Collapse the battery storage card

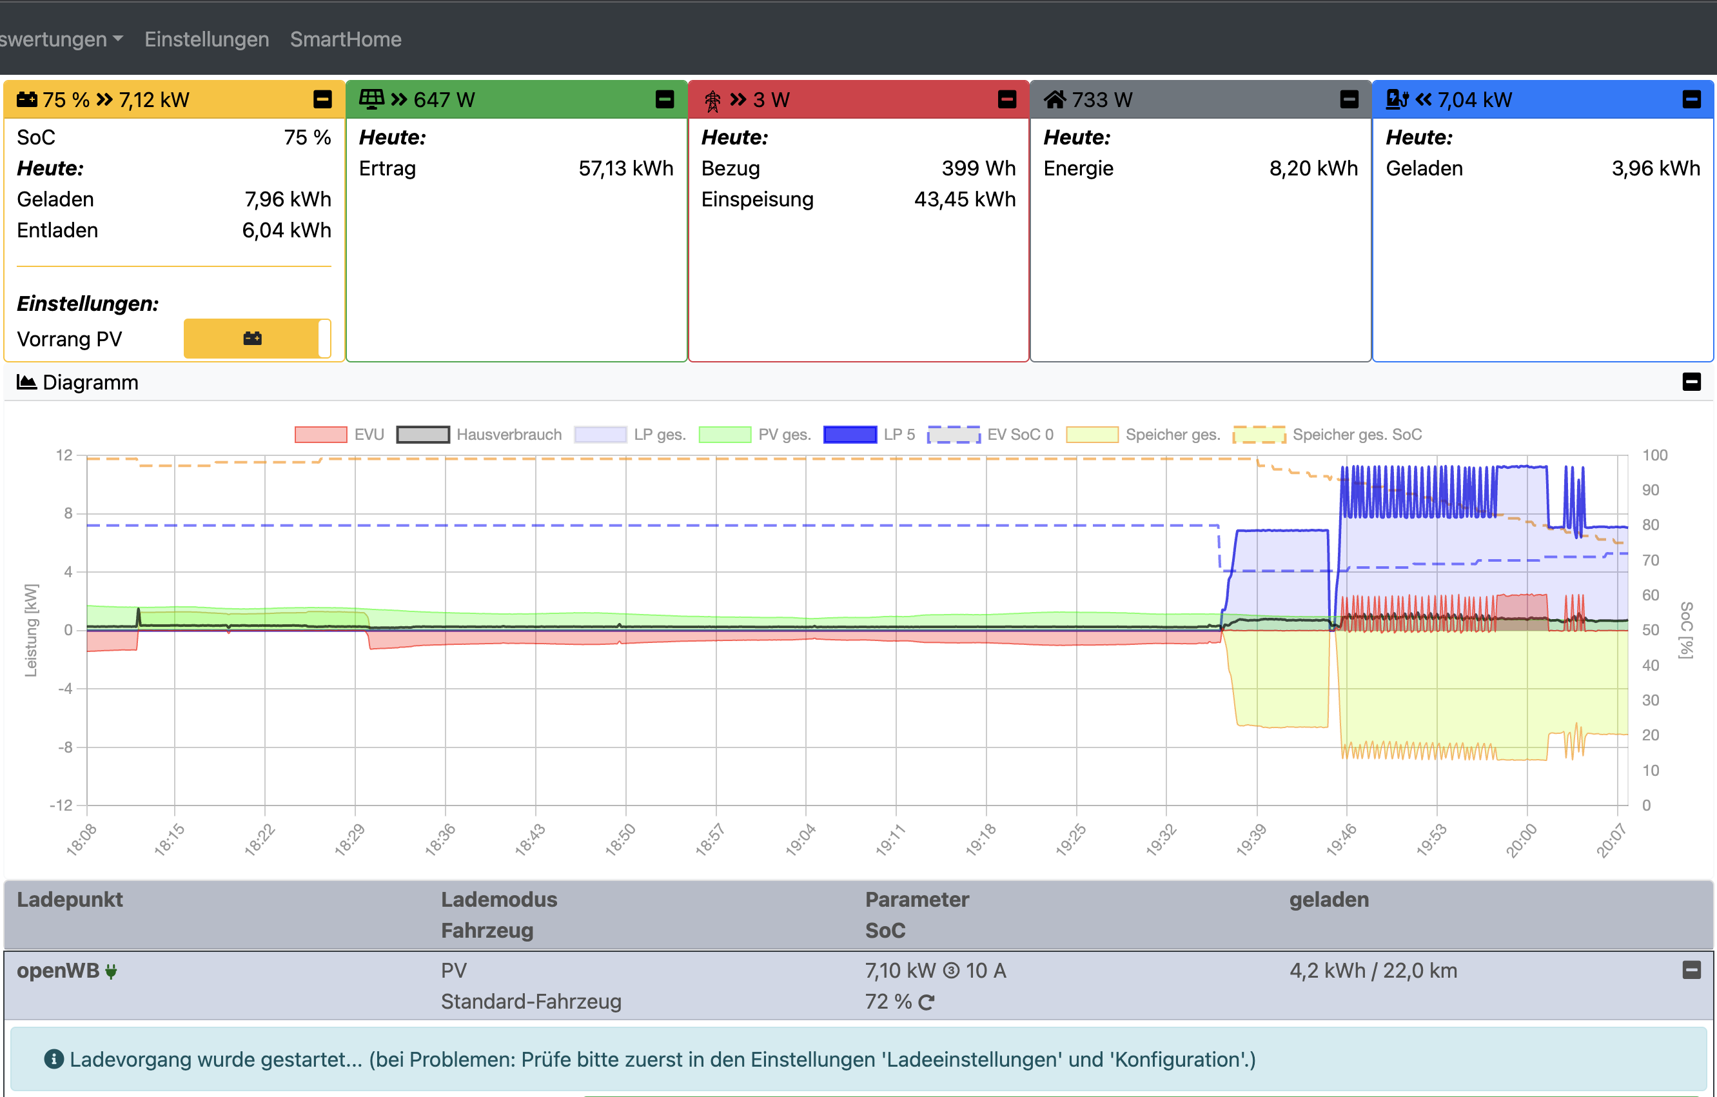coord(322,99)
